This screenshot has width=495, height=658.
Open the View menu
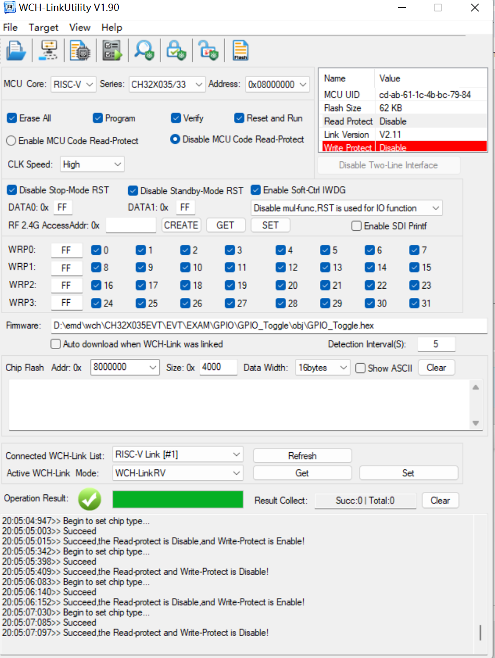tap(80, 28)
